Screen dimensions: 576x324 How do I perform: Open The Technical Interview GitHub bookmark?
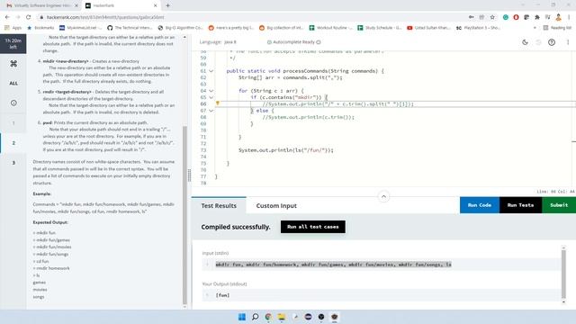tap(130, 28)
